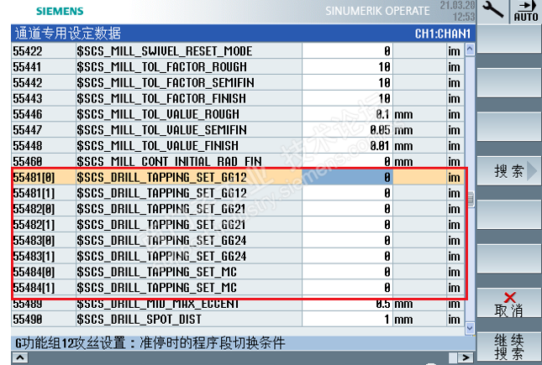Cancel with the 取消 softkey

pyautogui.click(x=509, y=304)
